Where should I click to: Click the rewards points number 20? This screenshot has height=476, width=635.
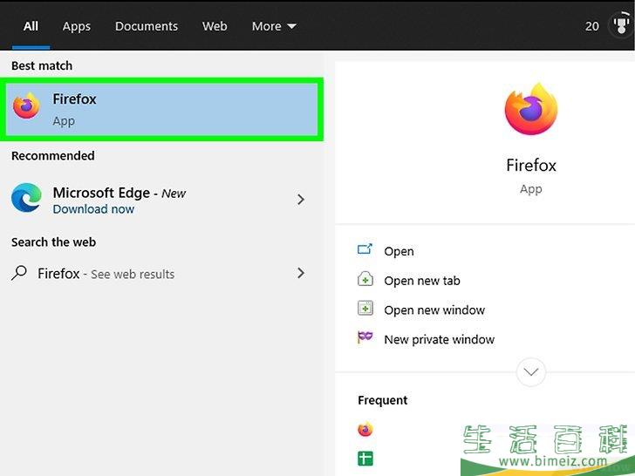click(x=591, y=26)
